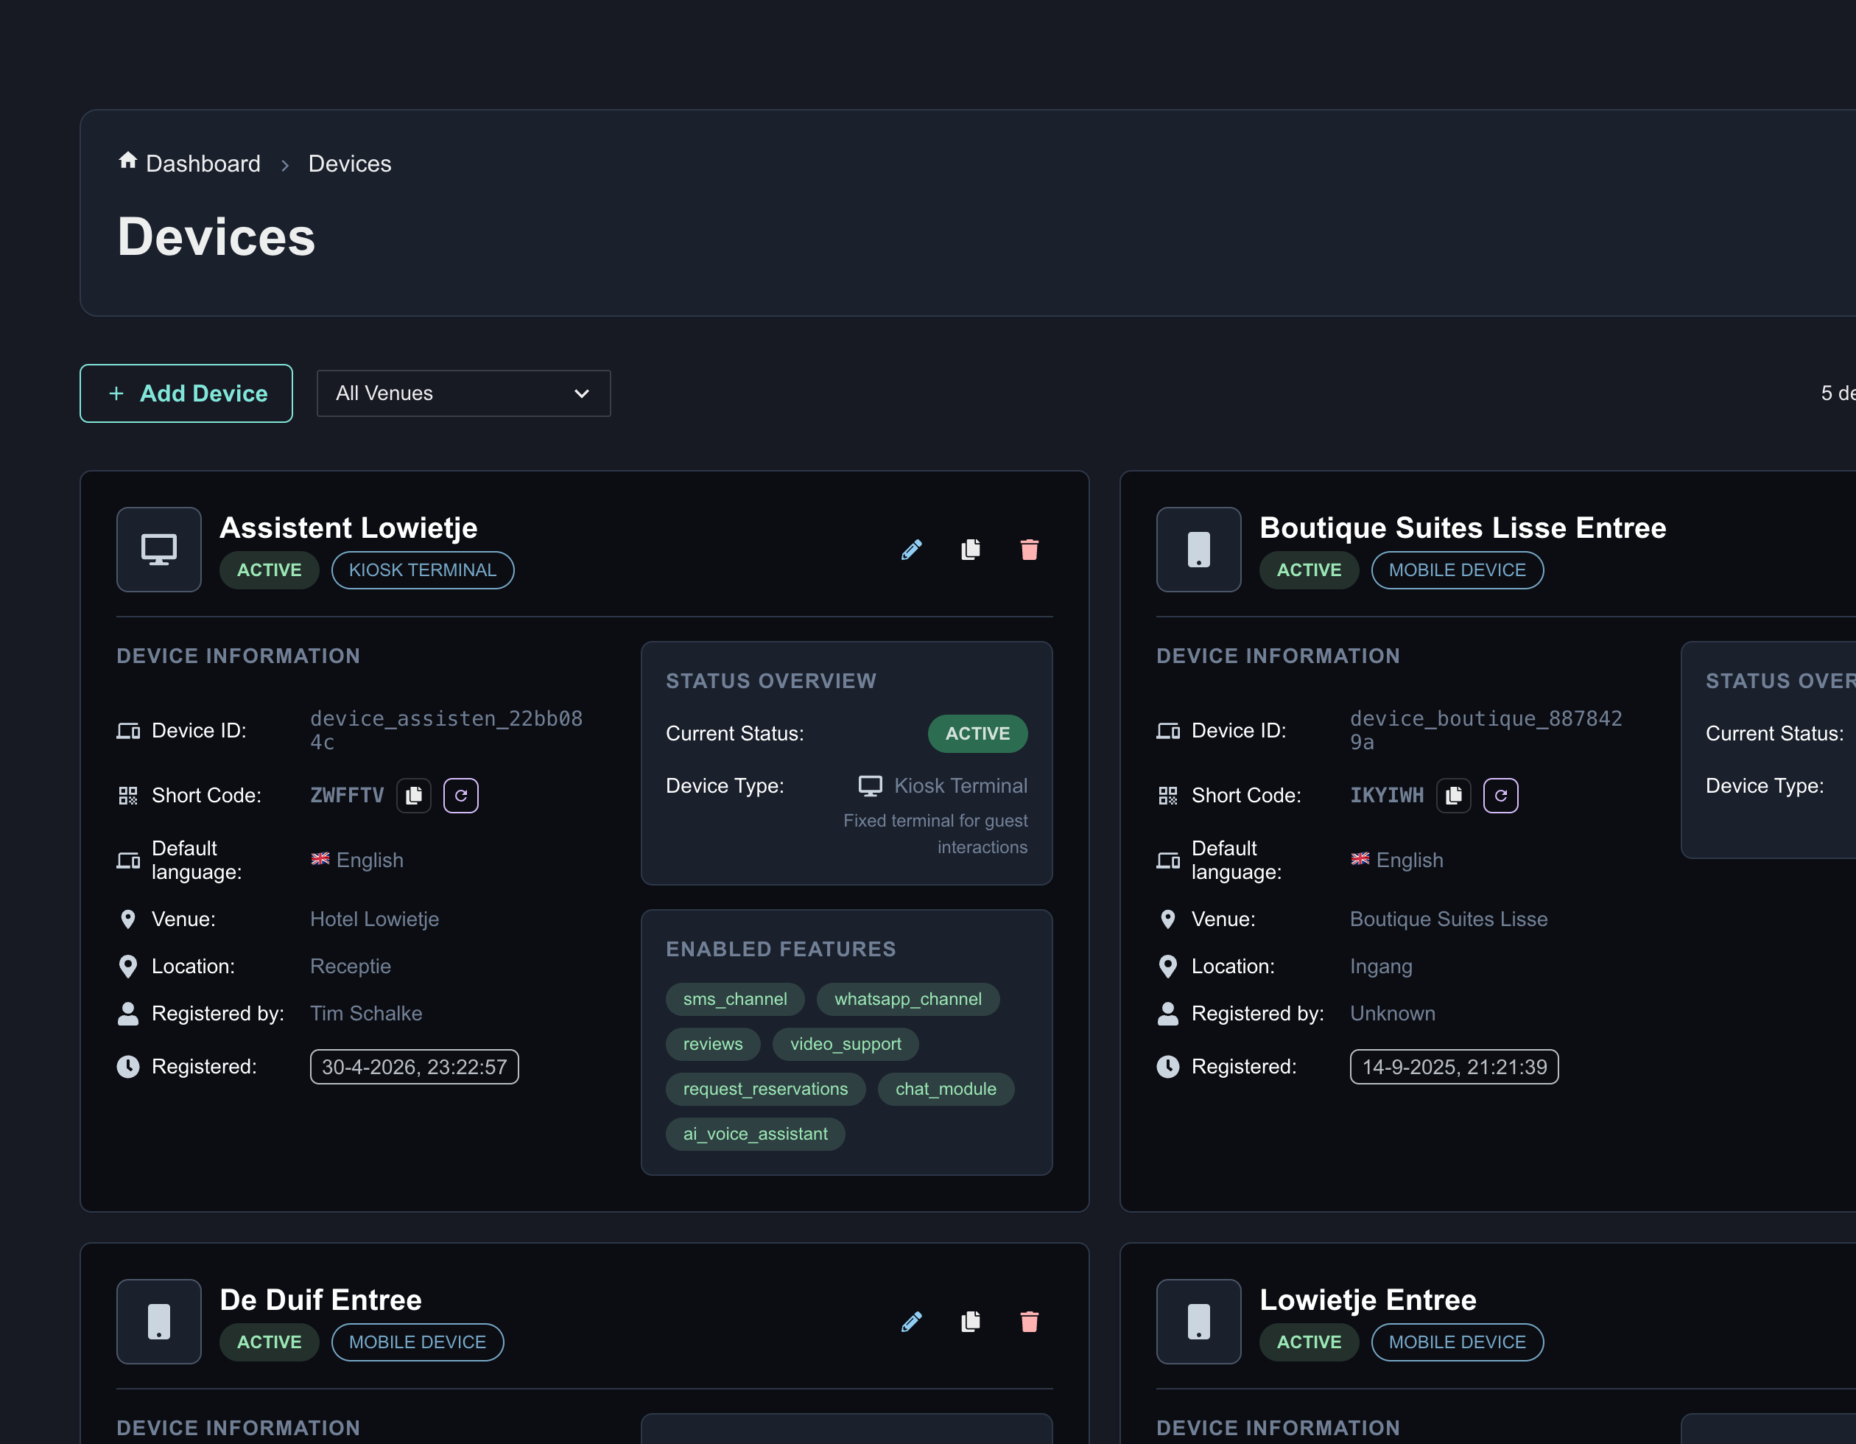1856x1444 pixels.
Task: Regenerate short code ZWFFTV
Action: pos(460,796)
